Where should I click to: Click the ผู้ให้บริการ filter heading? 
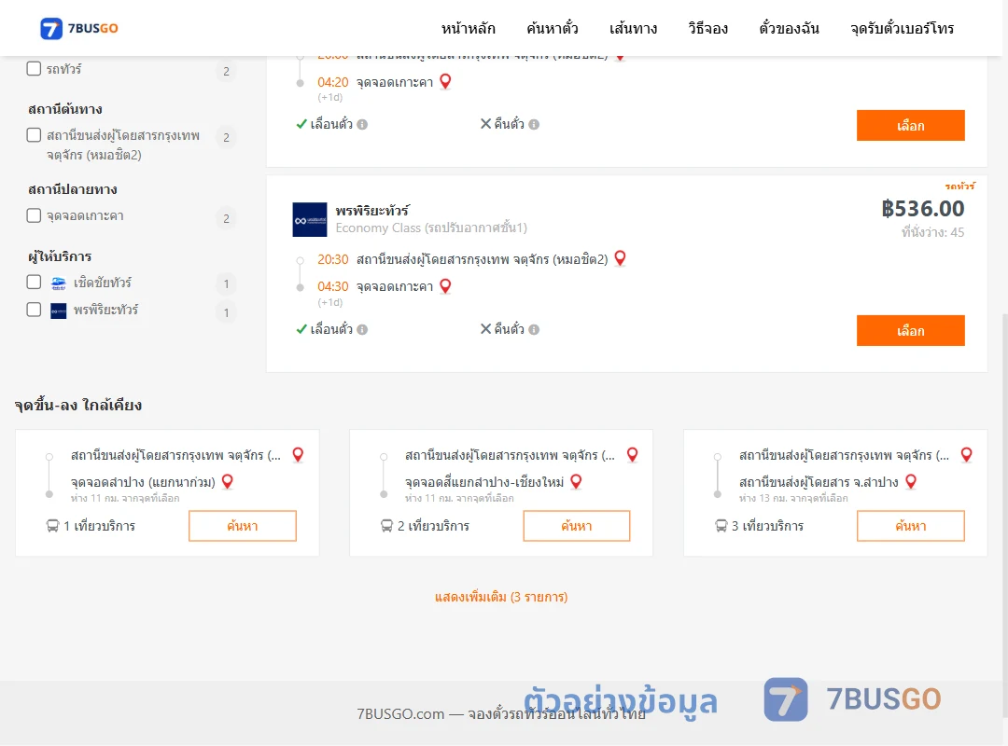click(60, 256)
